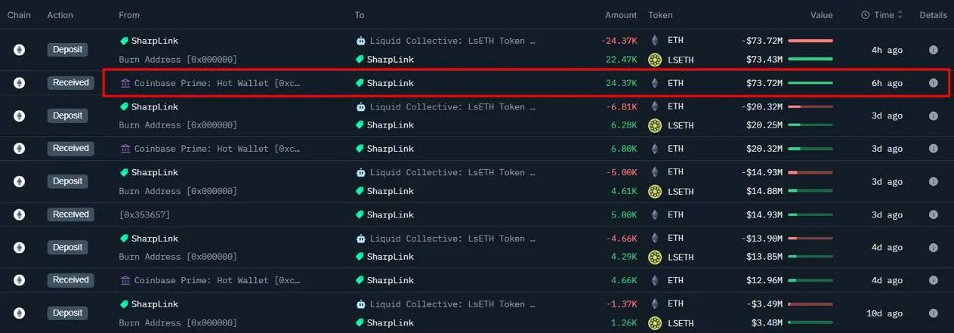954x333 pixels.
Task: Open details info icon for 4h ago deposit
Action: pyautogui.click(x=933, y=50)
